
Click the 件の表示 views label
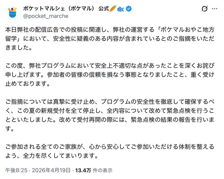click(103, 170)
